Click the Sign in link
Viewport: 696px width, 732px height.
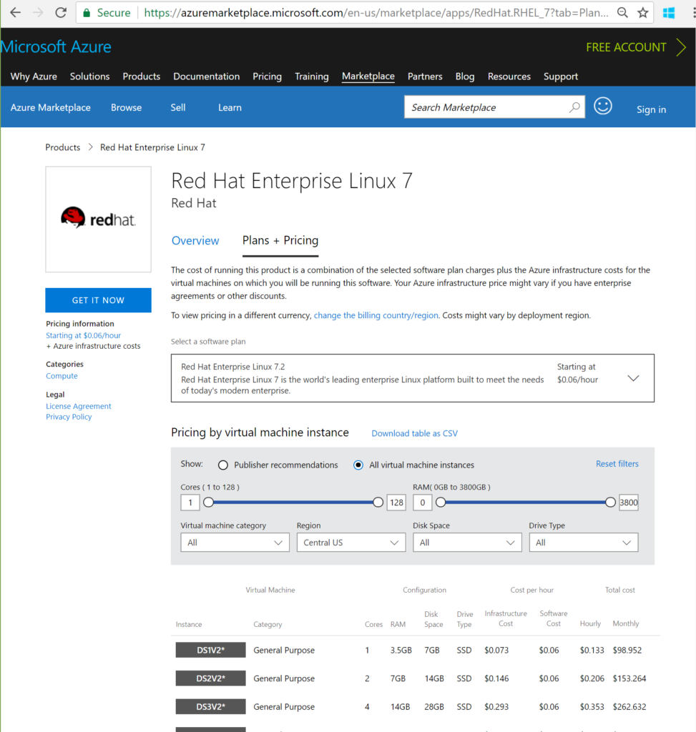point(651,109)
